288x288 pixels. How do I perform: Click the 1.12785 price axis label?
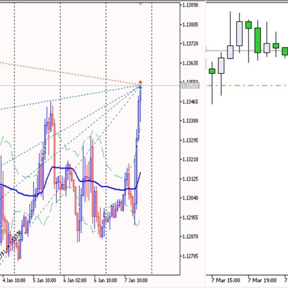[x=190, y=256]
